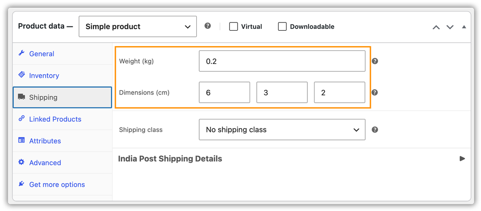Screen dimensions: 481x211
Task: Click the Advanced gear icon
Action: [21, 162]
